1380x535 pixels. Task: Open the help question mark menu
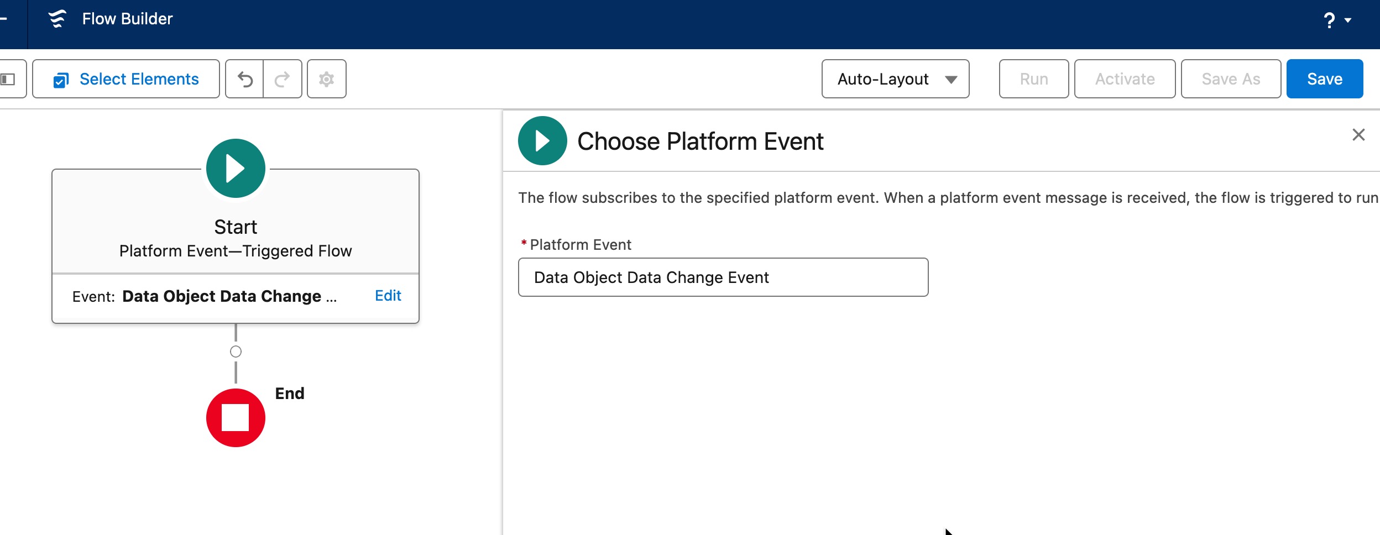tap(1337, 20)
